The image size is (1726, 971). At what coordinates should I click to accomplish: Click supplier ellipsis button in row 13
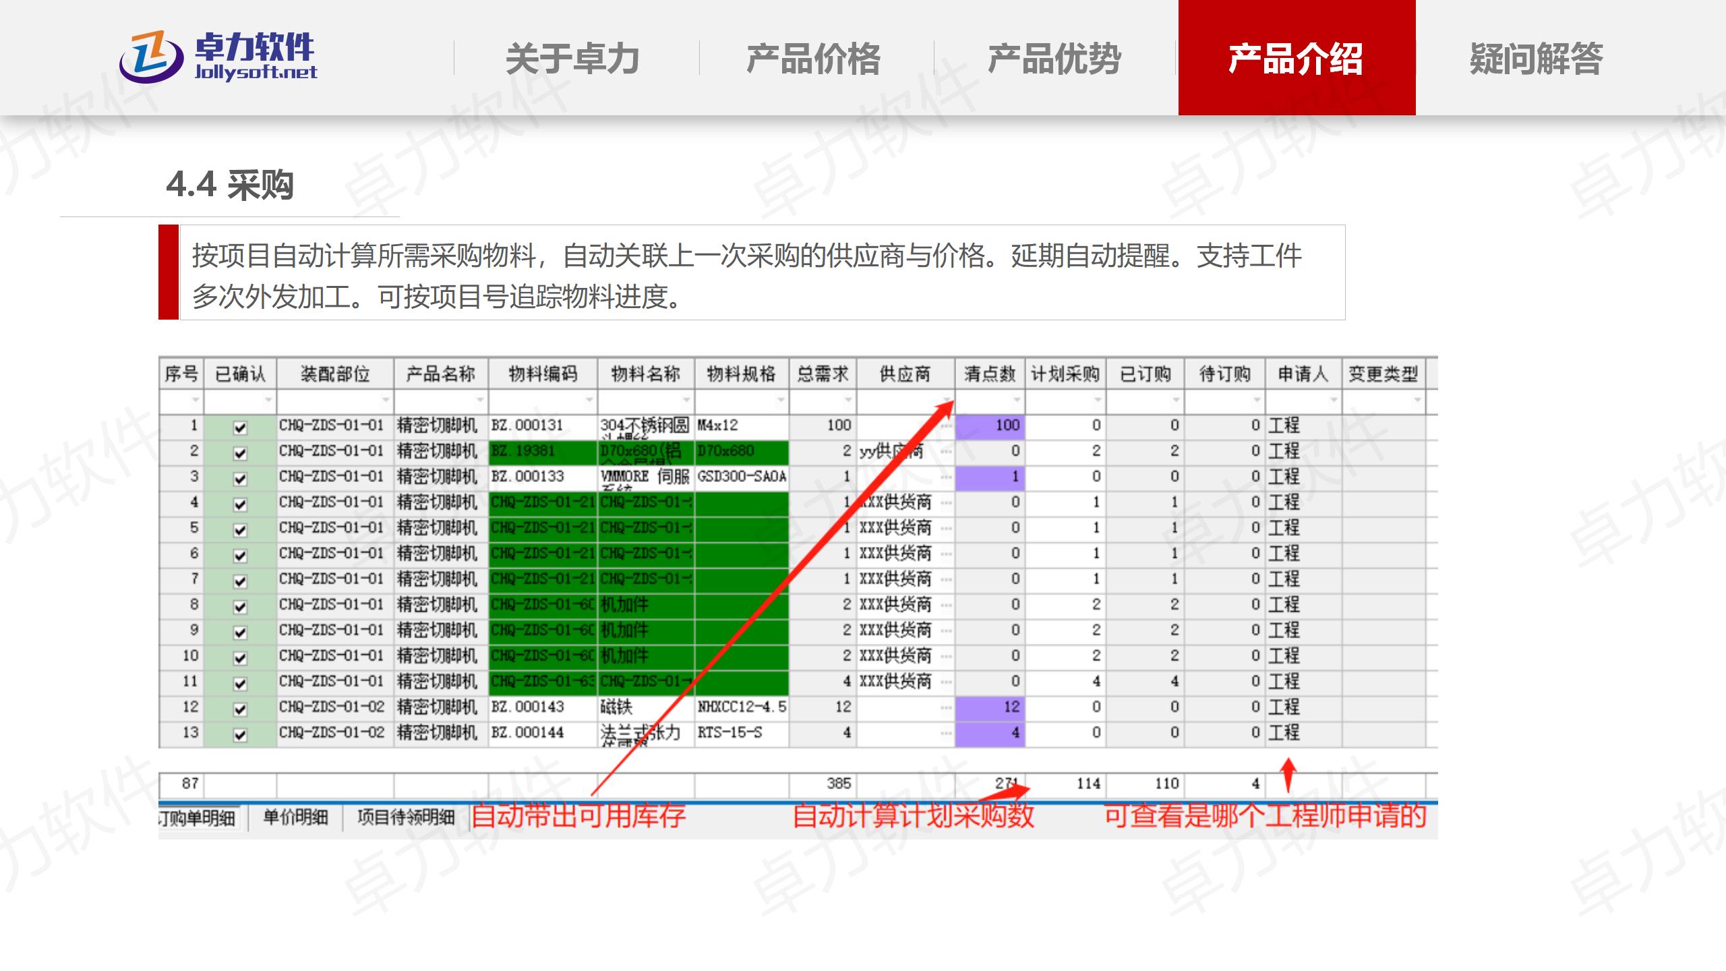[x=946, y=734]
